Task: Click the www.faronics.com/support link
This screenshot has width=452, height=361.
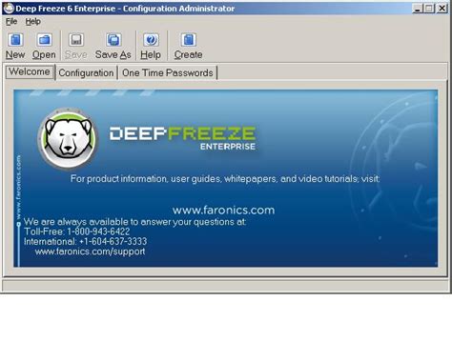Action: 90,251
